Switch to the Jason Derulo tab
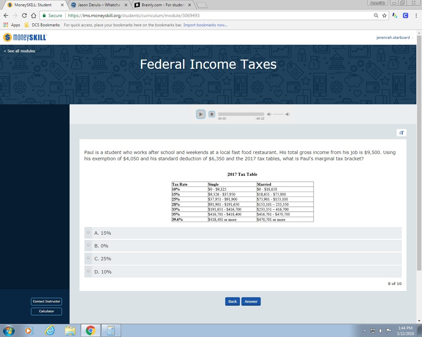 (x=99, y=5)
